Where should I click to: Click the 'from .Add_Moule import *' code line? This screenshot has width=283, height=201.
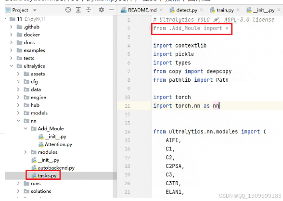pos(191,28)
